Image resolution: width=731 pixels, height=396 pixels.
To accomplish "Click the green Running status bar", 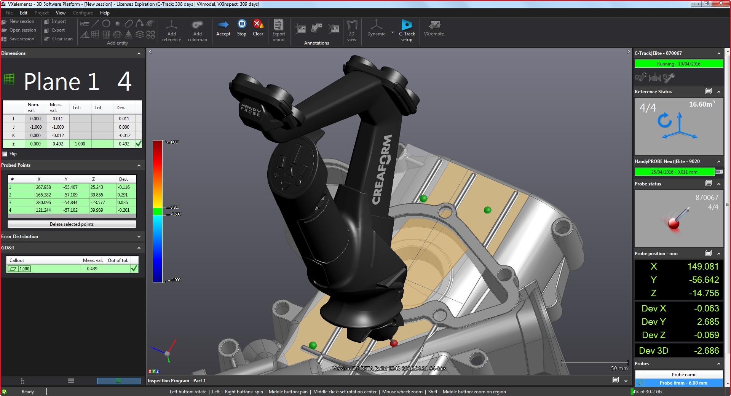I will pos(678,64).
